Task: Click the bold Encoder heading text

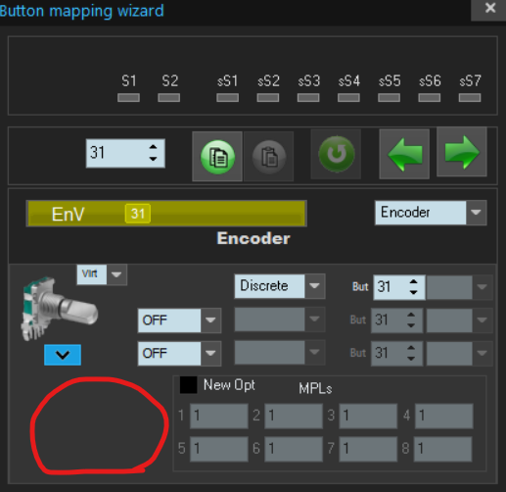Action: click(x=253, y=238)
